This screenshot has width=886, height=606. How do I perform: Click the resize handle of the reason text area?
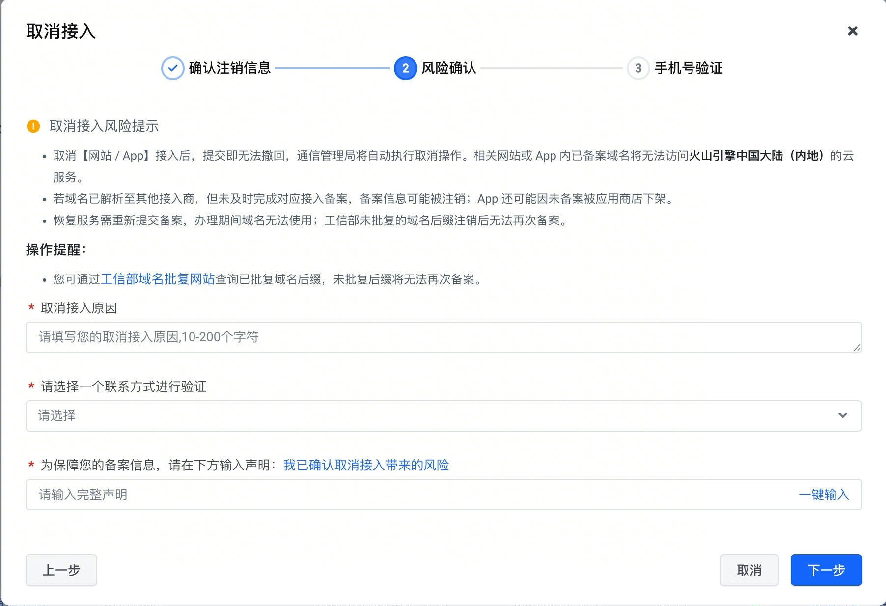click(857, 348)
